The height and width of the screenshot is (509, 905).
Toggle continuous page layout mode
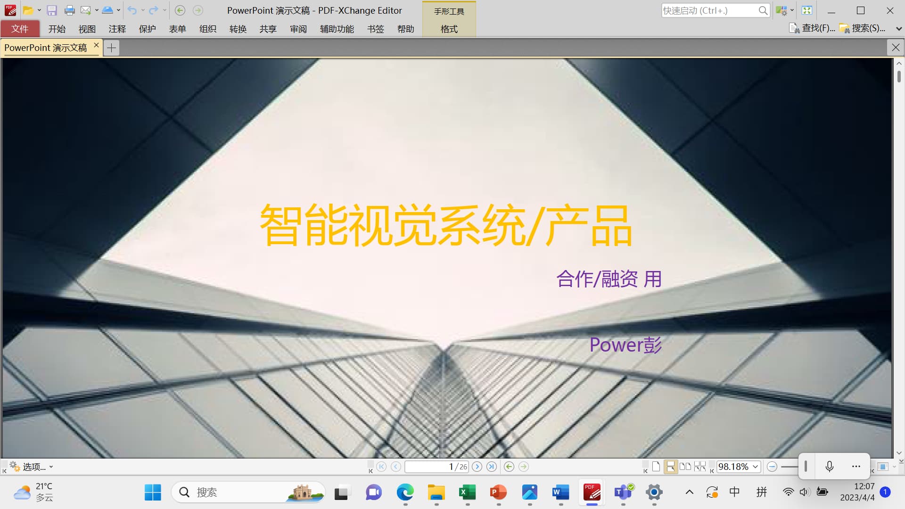(x=670, y=467)
